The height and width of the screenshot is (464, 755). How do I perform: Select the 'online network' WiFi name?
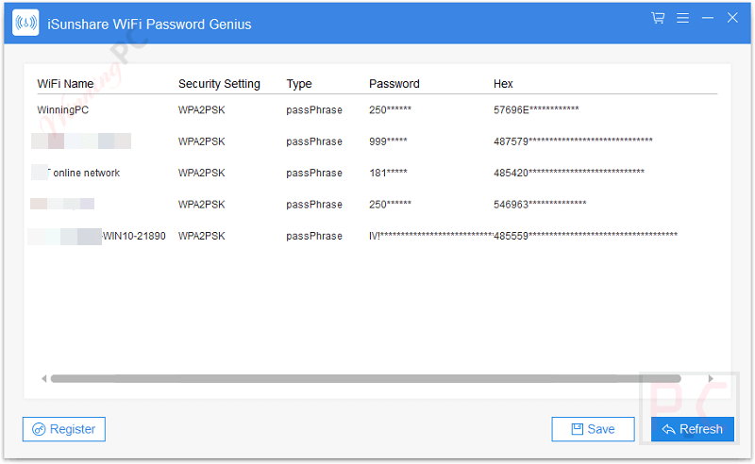click(87, 173)
